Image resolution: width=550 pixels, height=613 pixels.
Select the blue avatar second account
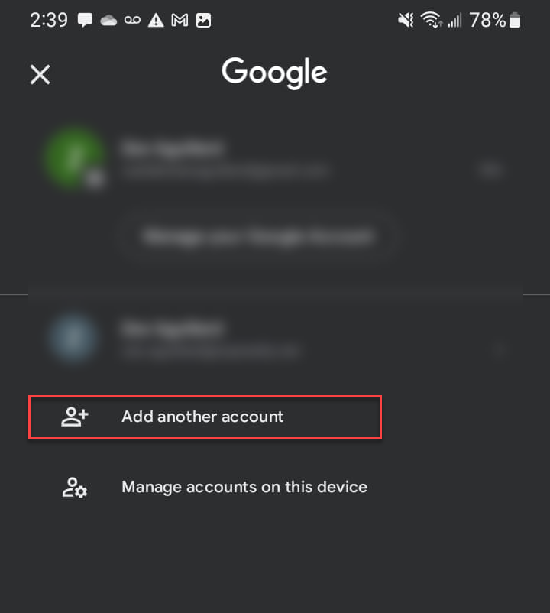point(73,337)
